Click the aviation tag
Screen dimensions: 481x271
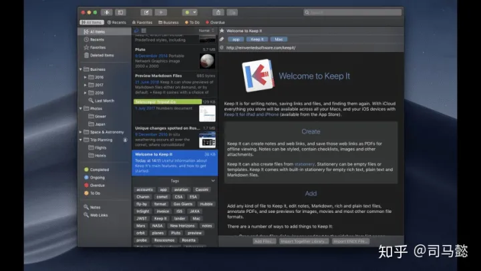181,190
